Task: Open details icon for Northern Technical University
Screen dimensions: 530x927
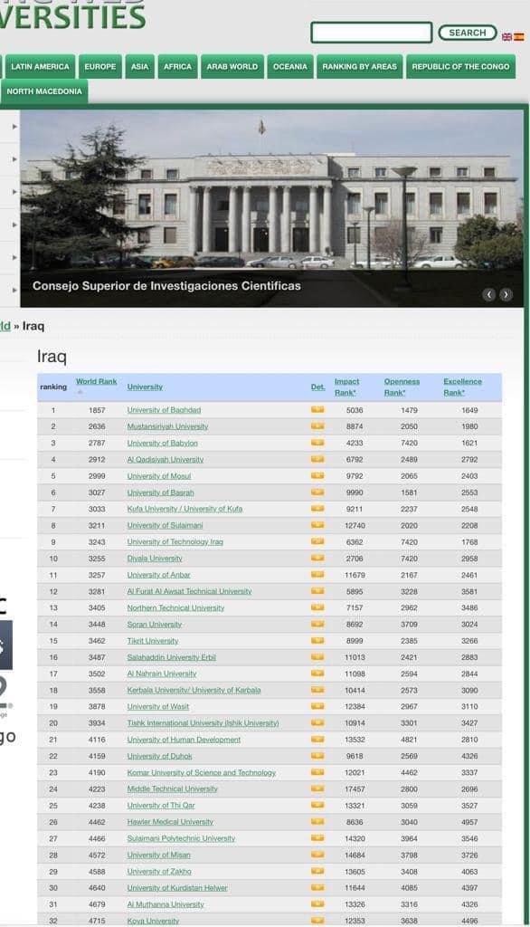Action: pos(317,607)
